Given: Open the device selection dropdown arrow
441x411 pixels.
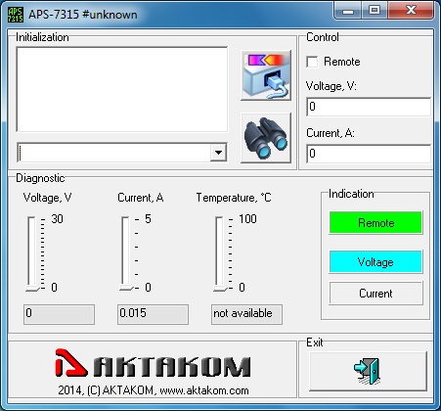Looking at the screenshot, I should coord(218,153).
